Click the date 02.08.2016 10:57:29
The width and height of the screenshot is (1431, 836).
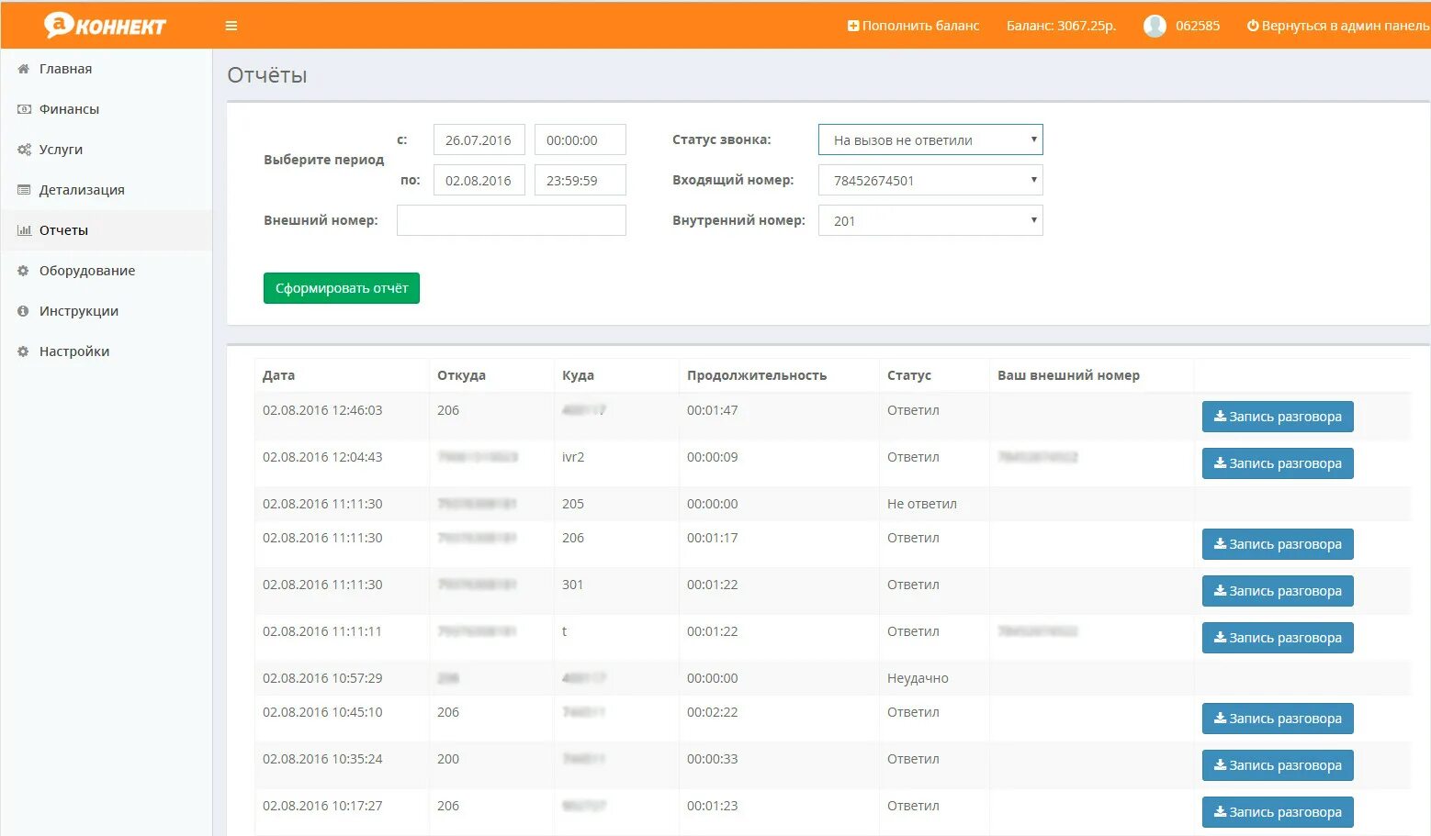tap(322, 678)
